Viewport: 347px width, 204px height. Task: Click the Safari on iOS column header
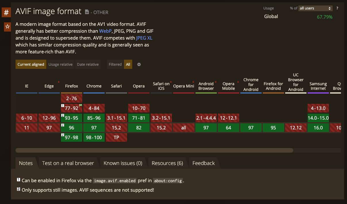(x=161, y=86)
